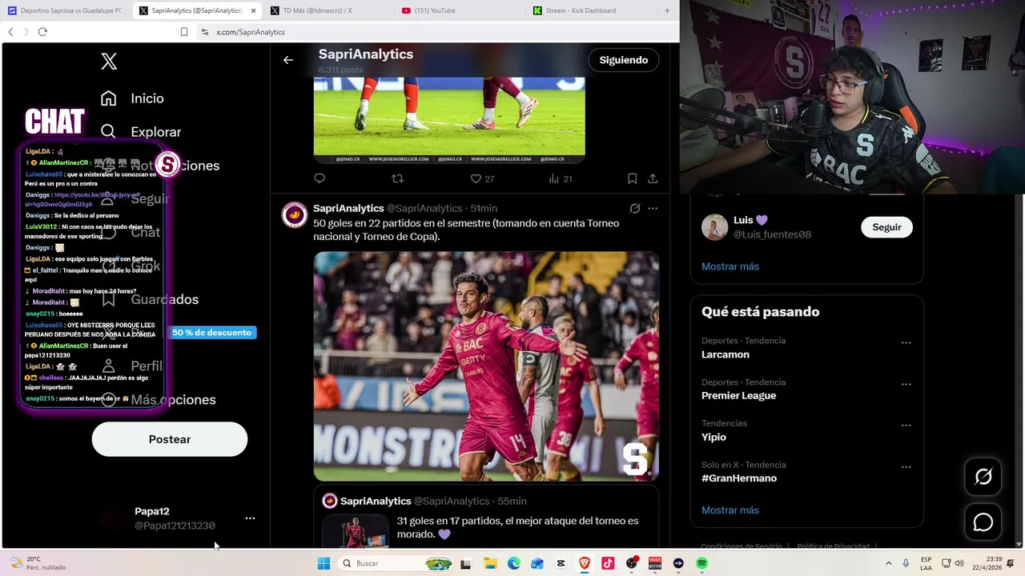The image size is (1025, 576).
Task: Open the Windows Start menu
Action: point(324,563)
